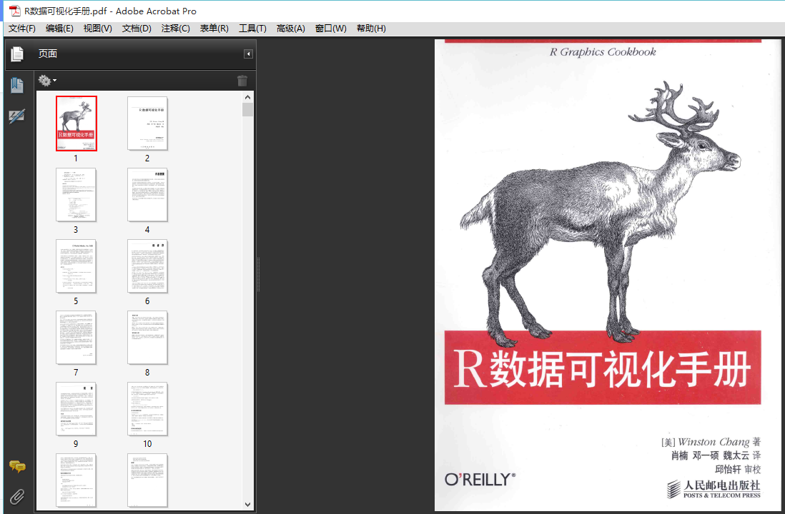Open the 高级(A) menu
Viewport: 785px width, 514px height.
click(x=291, y=29)
